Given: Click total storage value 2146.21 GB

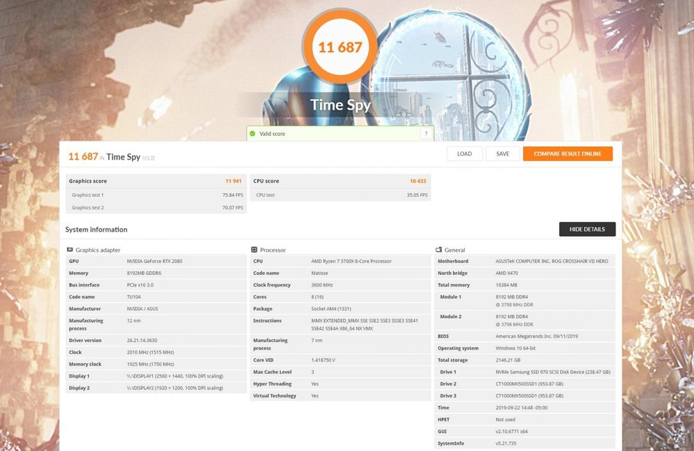Looking at the screenshot, I should [508, 360].
